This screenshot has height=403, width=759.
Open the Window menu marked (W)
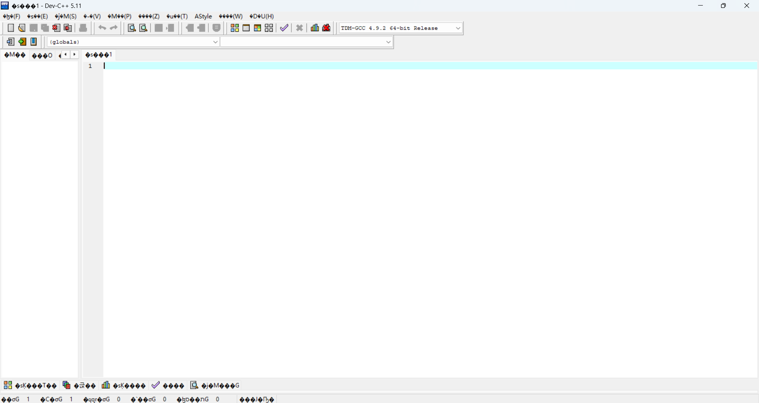[231, 16]
